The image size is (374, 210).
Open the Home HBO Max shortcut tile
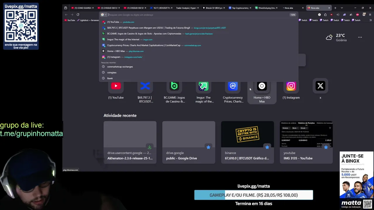pos(262,91)
